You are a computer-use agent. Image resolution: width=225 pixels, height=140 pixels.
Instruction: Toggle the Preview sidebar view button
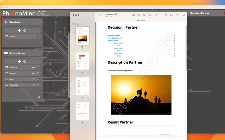[99, 15]
